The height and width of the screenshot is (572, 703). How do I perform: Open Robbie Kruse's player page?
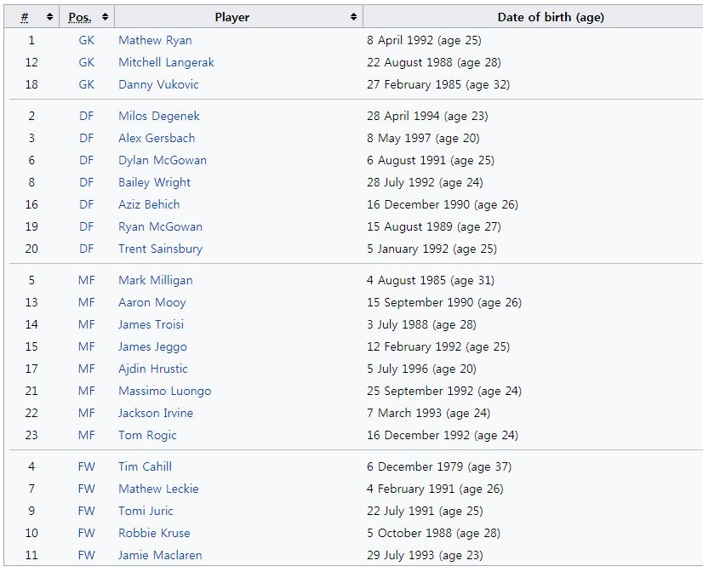(154, 533)
